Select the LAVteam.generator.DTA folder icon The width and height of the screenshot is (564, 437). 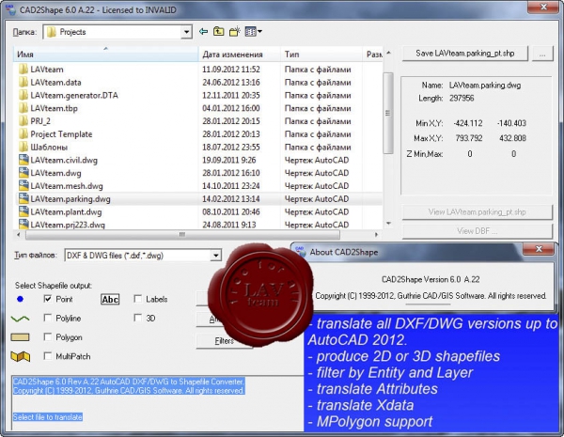click(23, 95)
